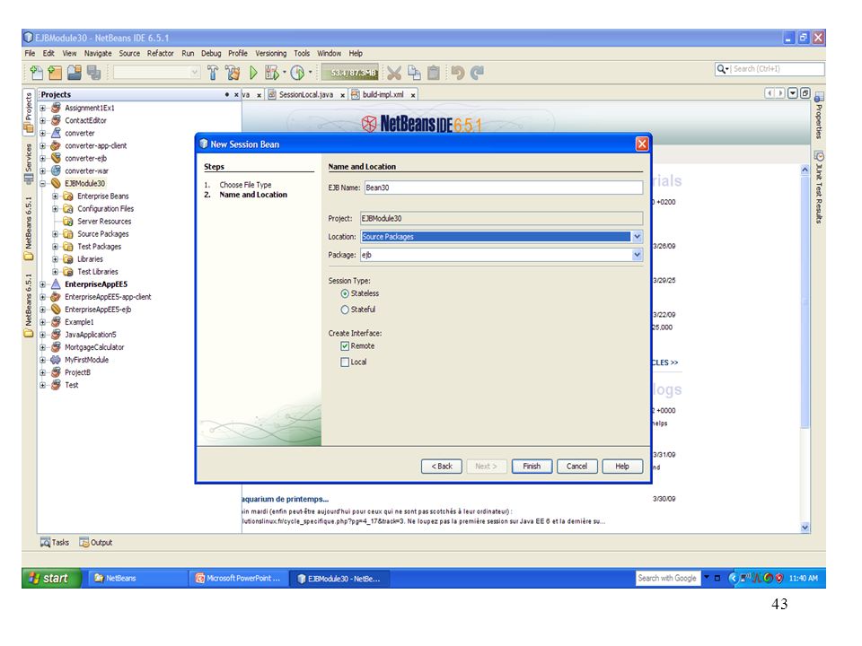The image size is (862, 646).
Task: Show the open documents list dropdown
Action: click(792, 93)
